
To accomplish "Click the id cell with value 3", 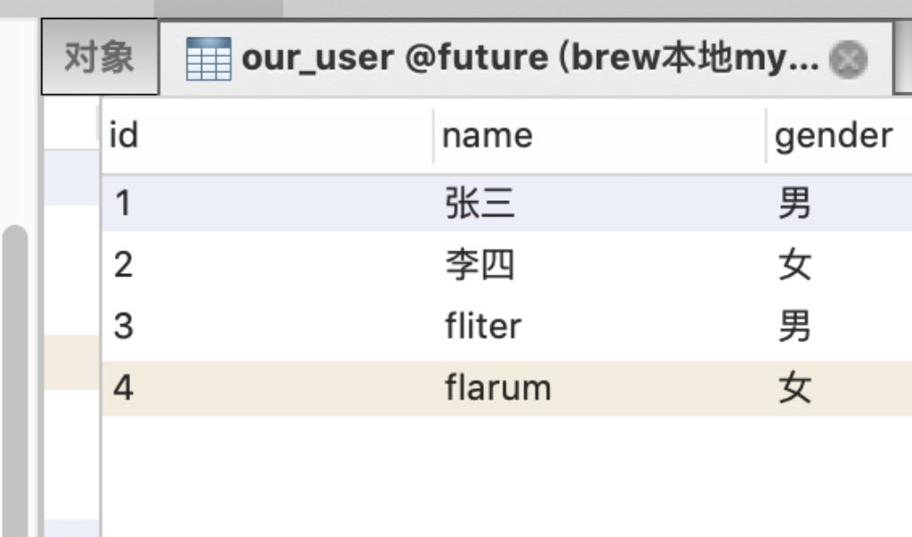I will pos(124,326).
